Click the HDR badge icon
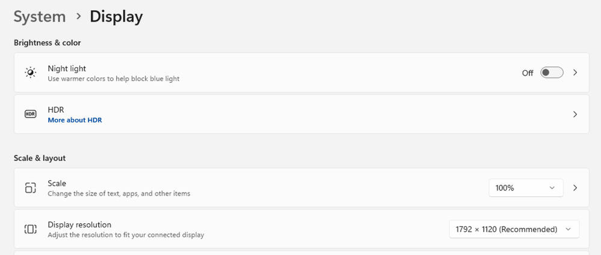Image resolution: width=601 pixels, height=255 pixels. pos(30,114)
